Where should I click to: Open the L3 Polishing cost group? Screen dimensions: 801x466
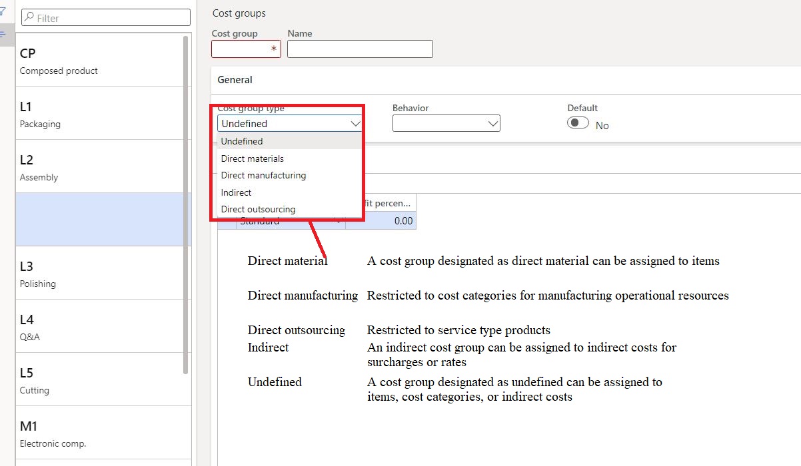[100, 274]
